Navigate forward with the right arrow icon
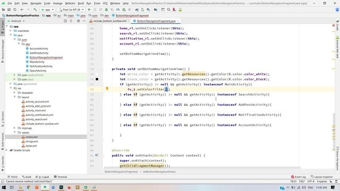The height and width of the screenshot is (191, 340). tap(28, 10)
